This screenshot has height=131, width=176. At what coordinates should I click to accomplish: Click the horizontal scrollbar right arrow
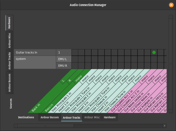pos(164,126)
